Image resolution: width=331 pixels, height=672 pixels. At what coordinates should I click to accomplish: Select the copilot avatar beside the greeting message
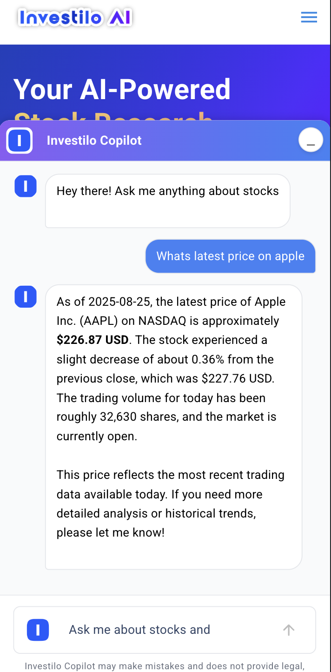pyautogui.click(x=26, y=186)
